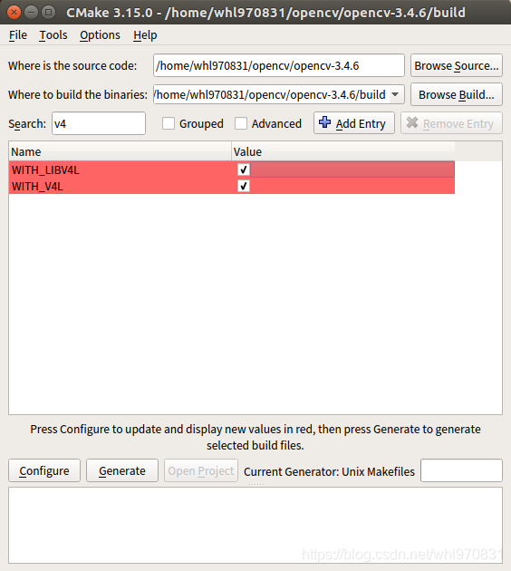Click the blue plus Add Entry icon
The height and width of the screenshot is (571, 511).
tap(324, 122)
